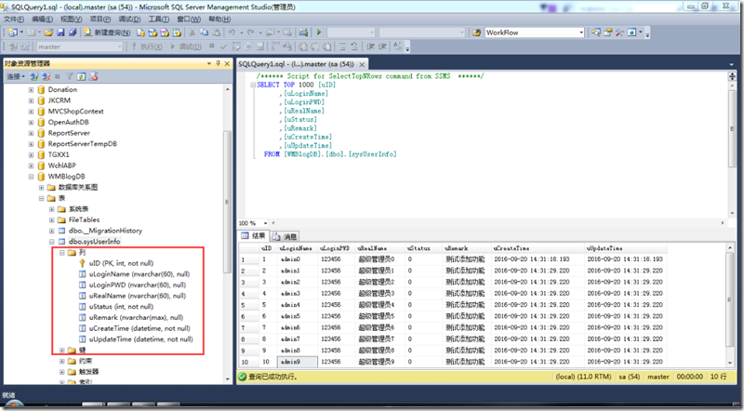Select the ReportServerTempDB database
This screenshot has width=744, height=411.
pos(82,144)
